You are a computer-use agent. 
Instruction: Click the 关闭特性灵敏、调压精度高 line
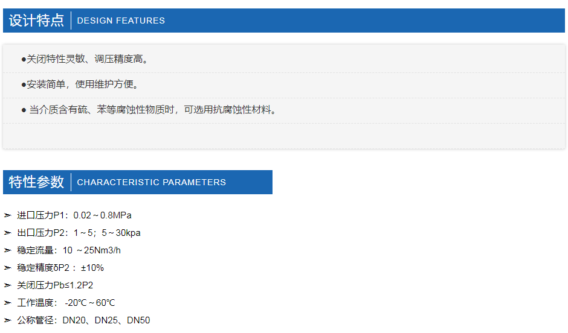pos(85,59)
